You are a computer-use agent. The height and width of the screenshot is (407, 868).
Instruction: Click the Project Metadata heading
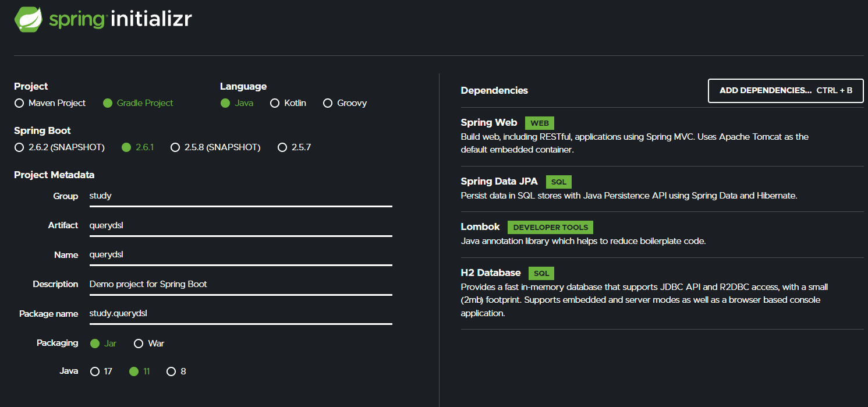(54, 175)
